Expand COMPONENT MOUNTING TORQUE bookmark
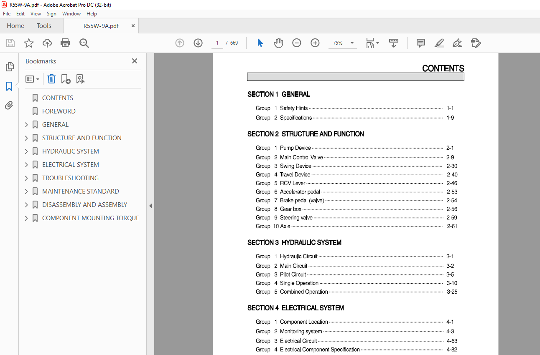 pyautogui.click(x=26, y=218)
